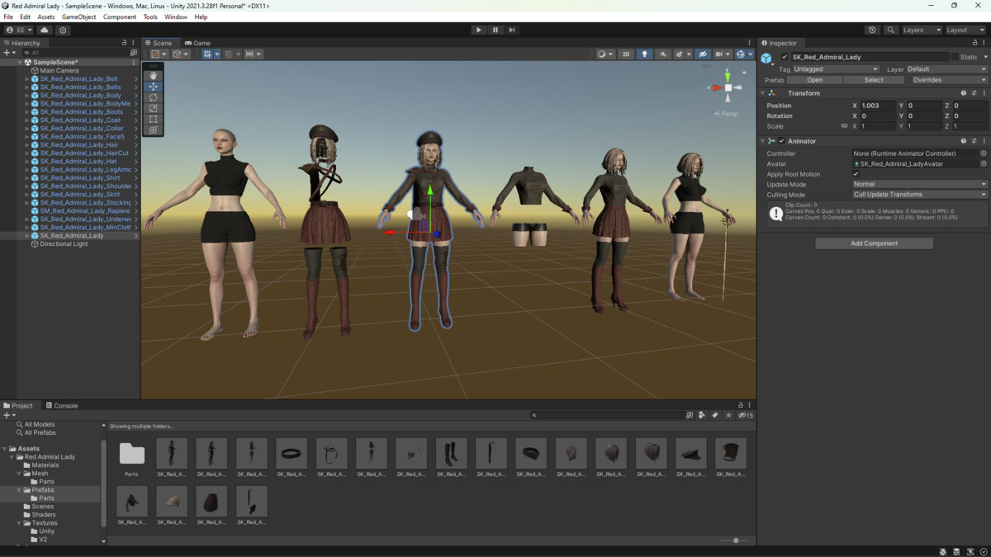Open the cloud services icon

(45, 30)
